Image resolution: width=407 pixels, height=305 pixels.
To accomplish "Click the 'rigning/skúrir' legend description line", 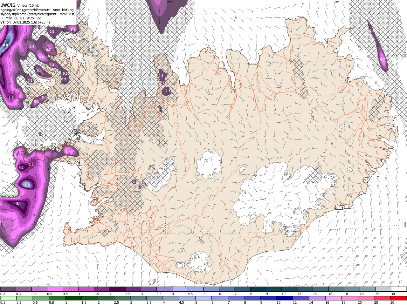I will pos(37,10).
